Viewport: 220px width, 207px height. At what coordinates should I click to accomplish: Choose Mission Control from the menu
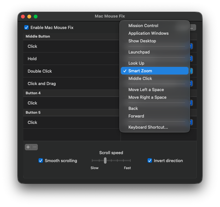tap(155, 25)
